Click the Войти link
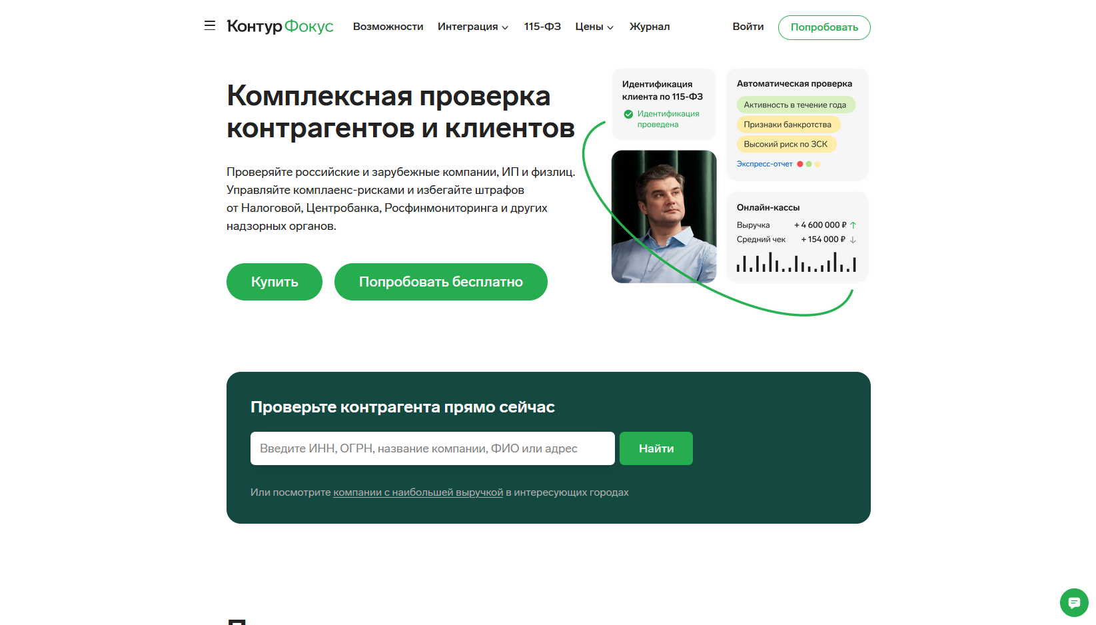 point(748,27)
